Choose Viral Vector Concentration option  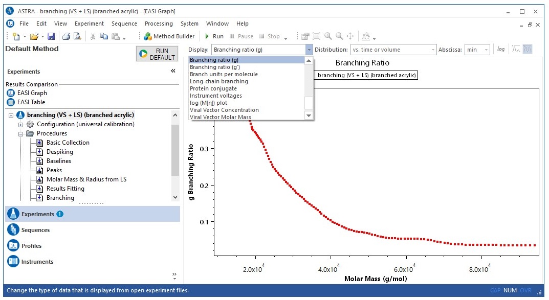(x=247, y=110)
